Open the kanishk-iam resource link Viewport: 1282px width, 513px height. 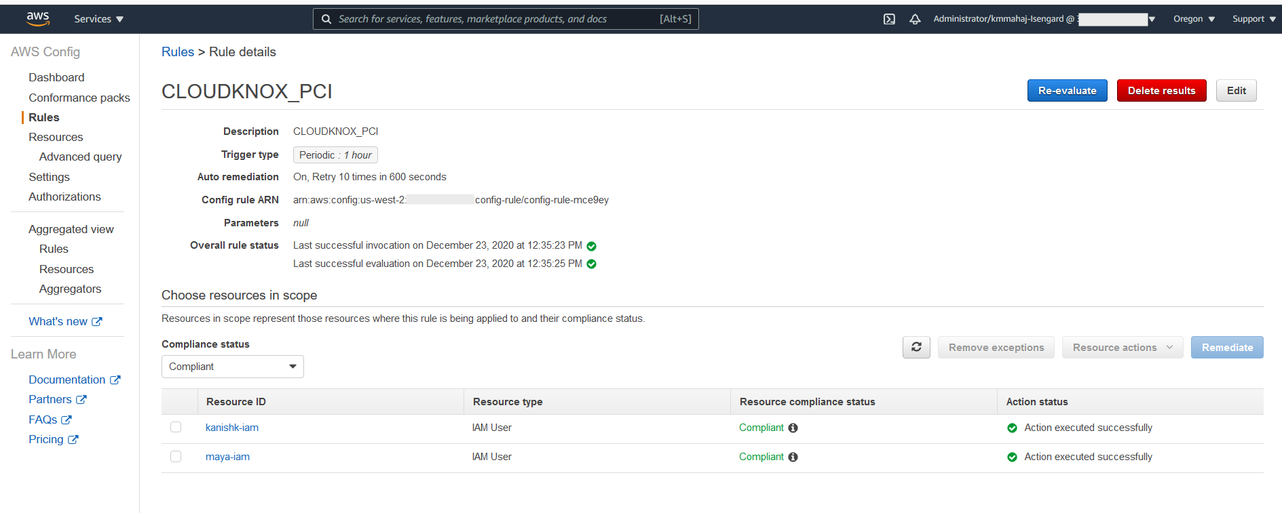(232, 428)
